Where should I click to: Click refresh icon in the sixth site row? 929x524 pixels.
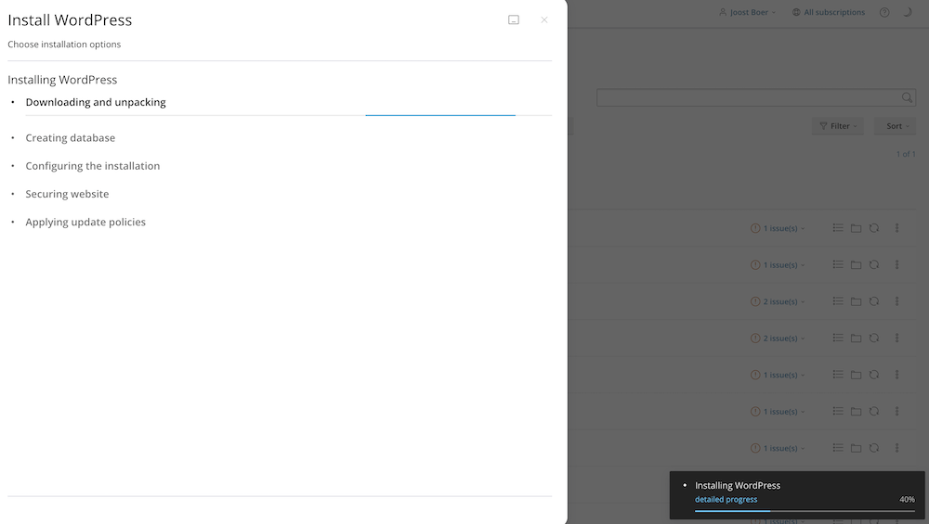pos(874,412)
